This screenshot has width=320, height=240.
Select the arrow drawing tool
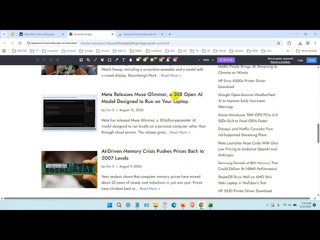pos(116,60)
